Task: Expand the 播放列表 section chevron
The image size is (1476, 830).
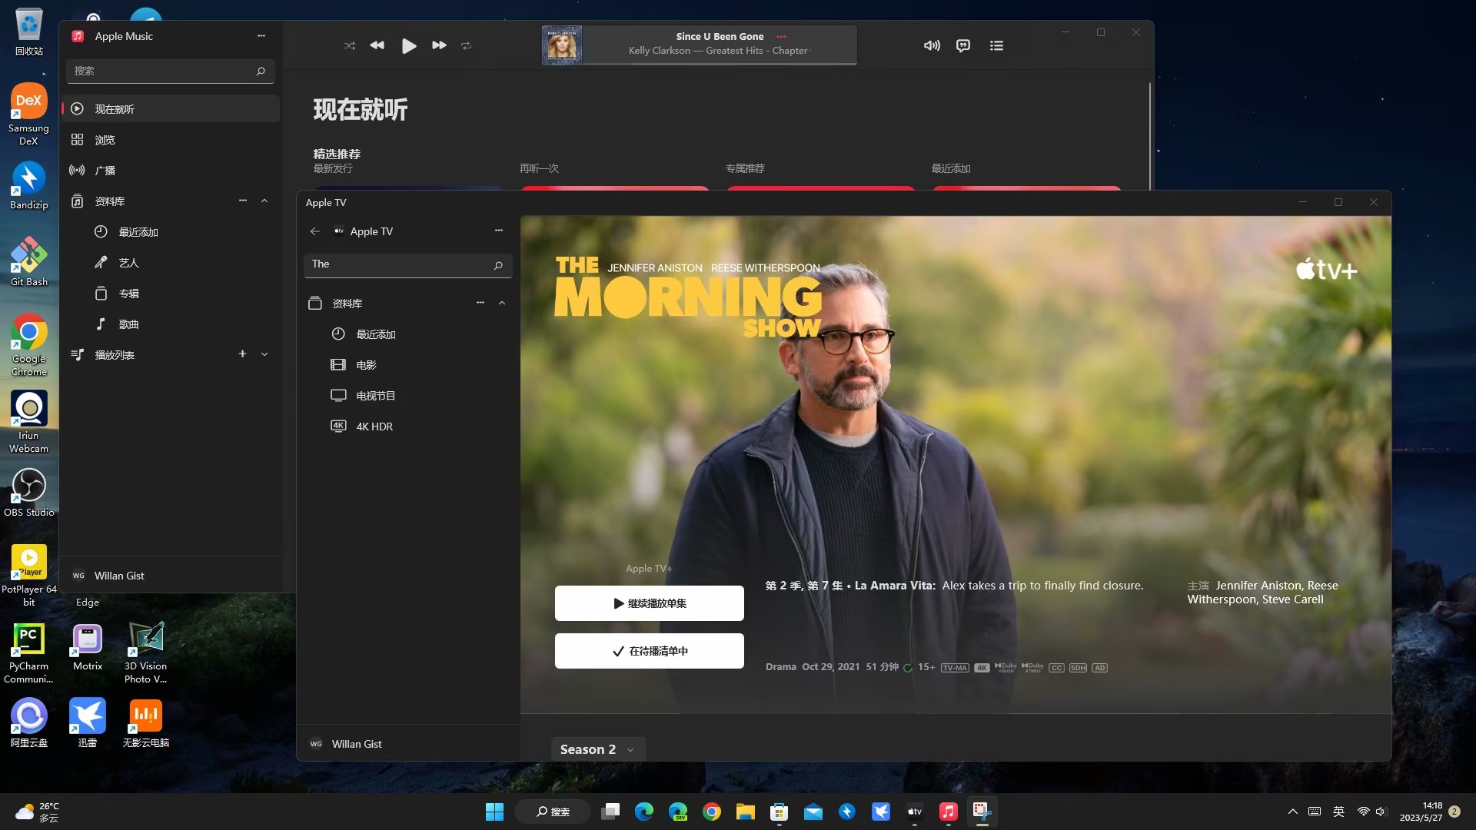Action: tap(264, 354)
